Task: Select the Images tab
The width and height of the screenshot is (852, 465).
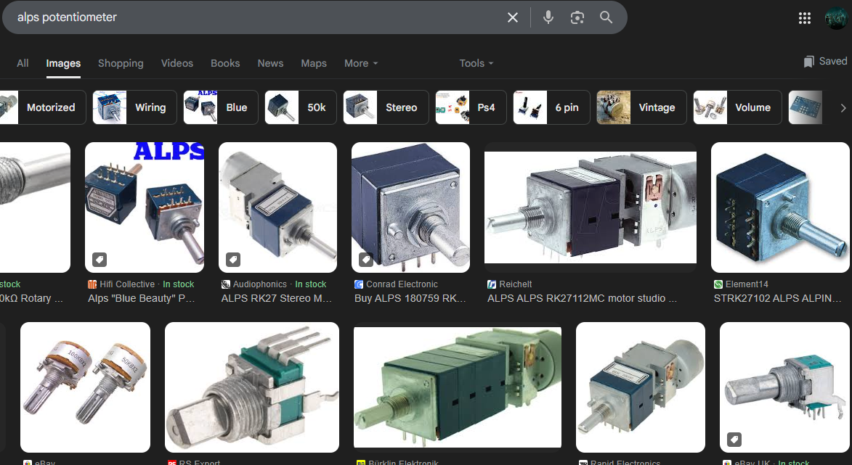Action: tap(64, 64)
